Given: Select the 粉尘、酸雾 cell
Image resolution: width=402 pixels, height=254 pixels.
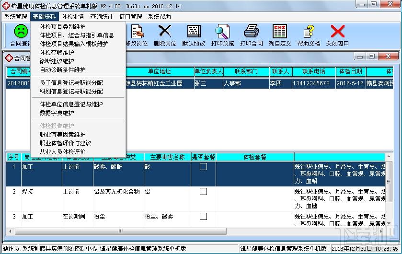Looking at the screenshot, I should pyautogui.click(x=167, y=219).
